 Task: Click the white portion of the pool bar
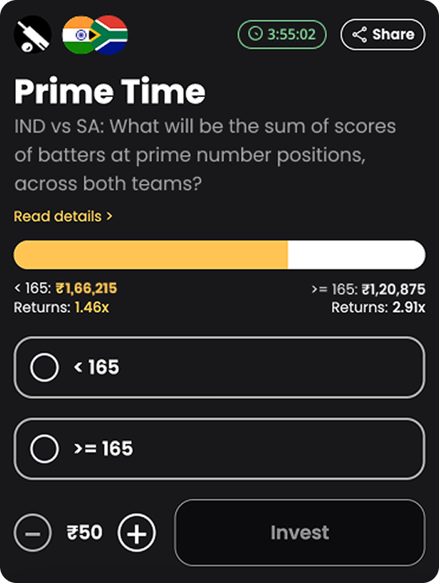(x=357, y=254)
